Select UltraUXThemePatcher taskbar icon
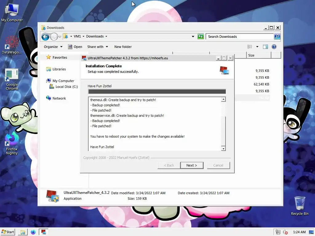Viewport: 315px width, 236px height. coord(43,232)
